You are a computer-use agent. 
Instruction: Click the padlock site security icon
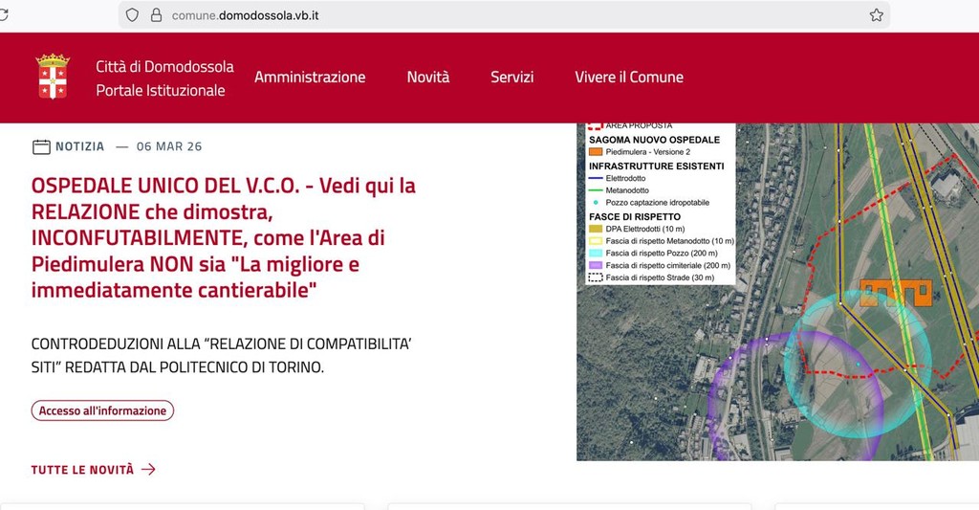155,14
